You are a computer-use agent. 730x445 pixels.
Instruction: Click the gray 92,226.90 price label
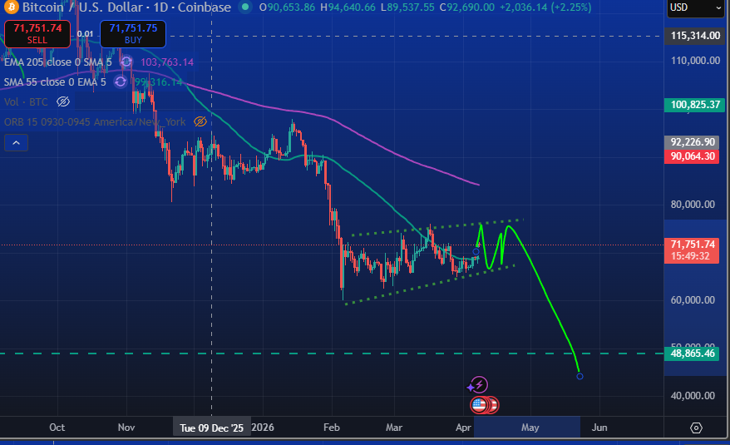click(x=693, y=142)
